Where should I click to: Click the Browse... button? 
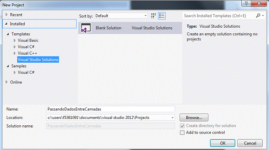coord(194,117)
